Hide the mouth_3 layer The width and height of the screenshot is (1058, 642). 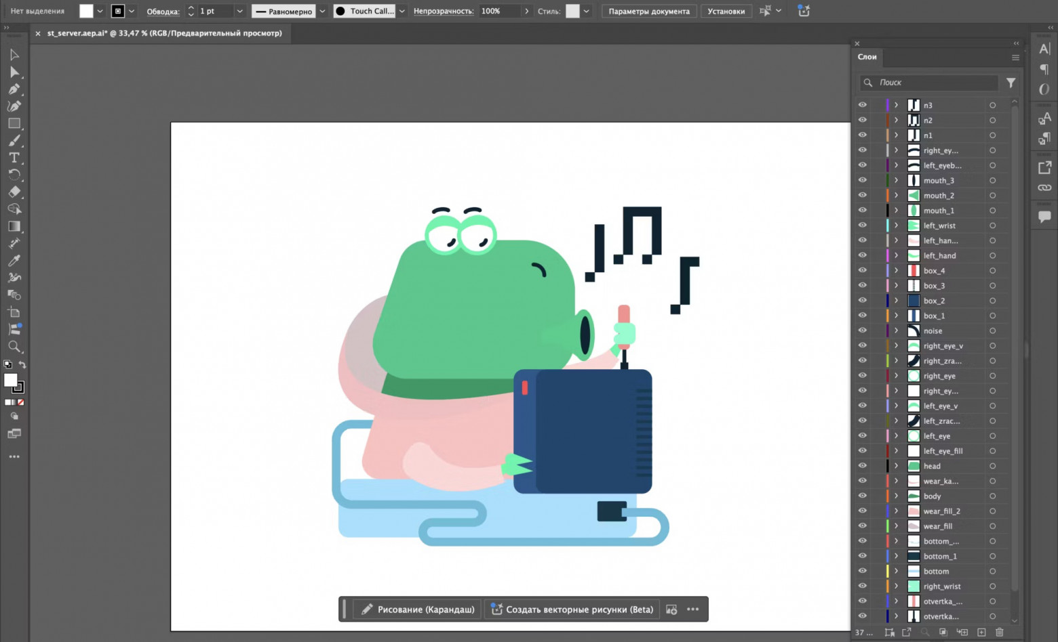tap(863, 180)
